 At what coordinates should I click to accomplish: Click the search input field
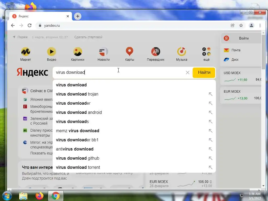point(120,72)
